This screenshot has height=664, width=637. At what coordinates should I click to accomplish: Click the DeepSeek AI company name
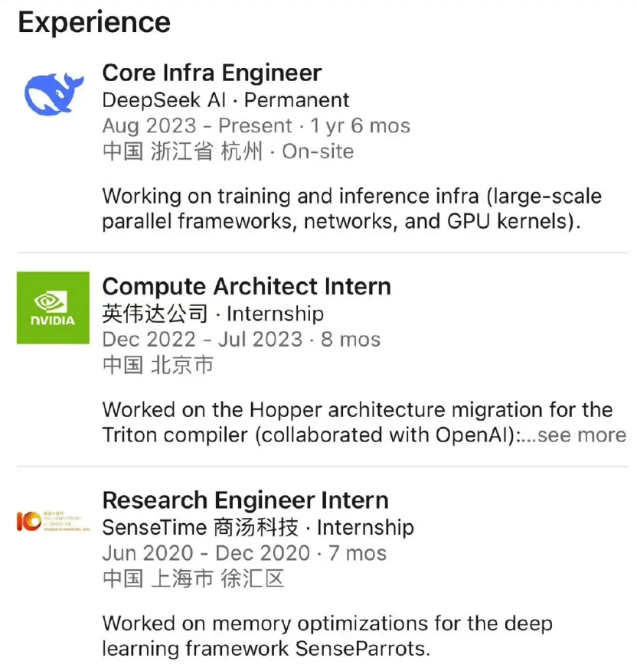coord(164,100)
